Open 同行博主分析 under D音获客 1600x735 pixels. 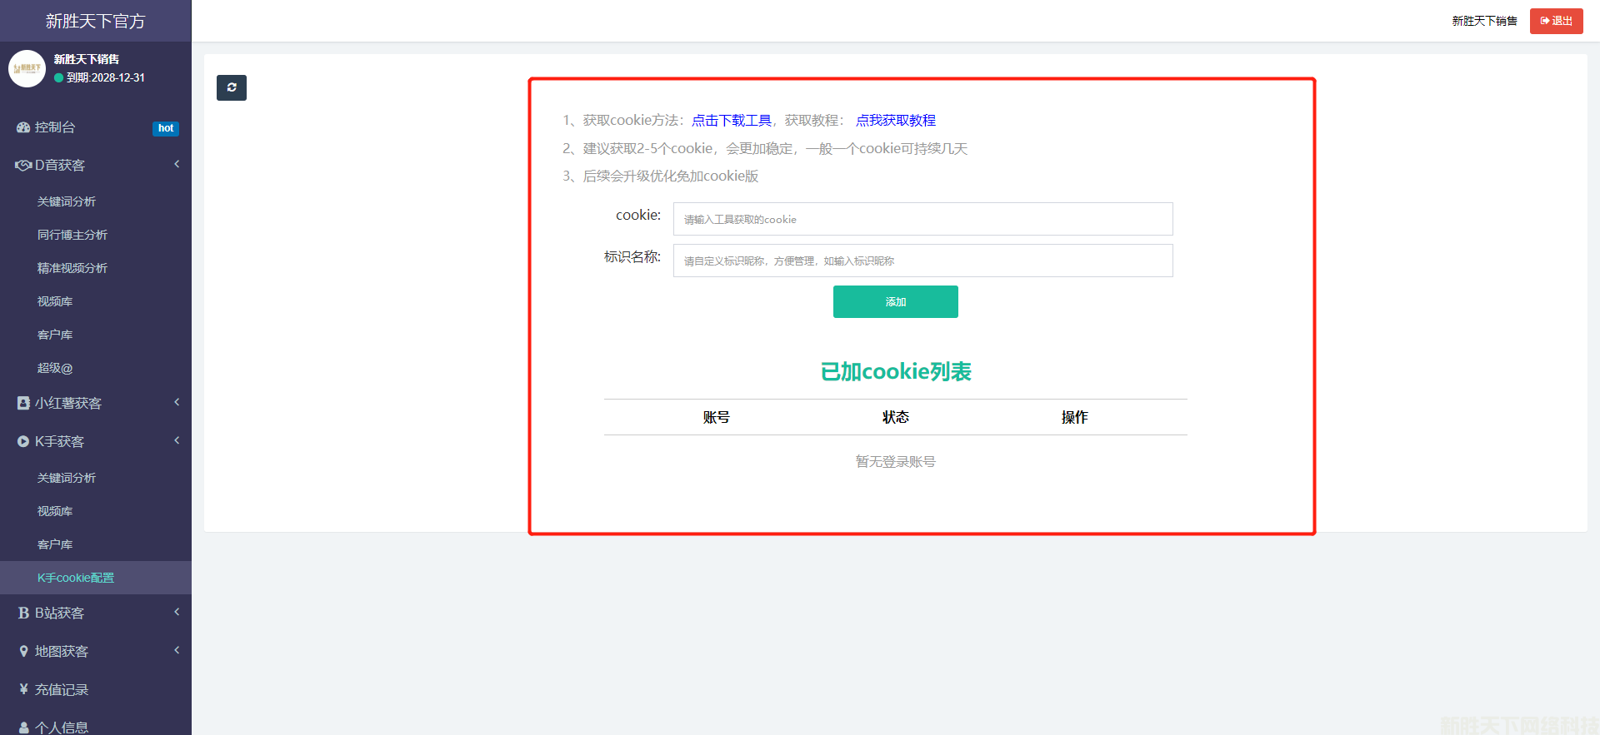72,235
